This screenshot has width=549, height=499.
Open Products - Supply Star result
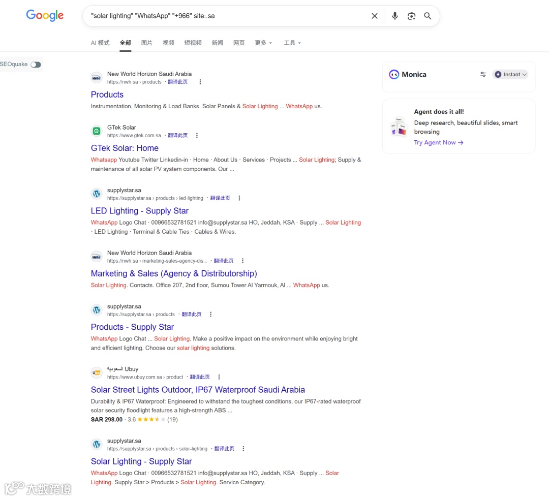(x=132, y=327)
